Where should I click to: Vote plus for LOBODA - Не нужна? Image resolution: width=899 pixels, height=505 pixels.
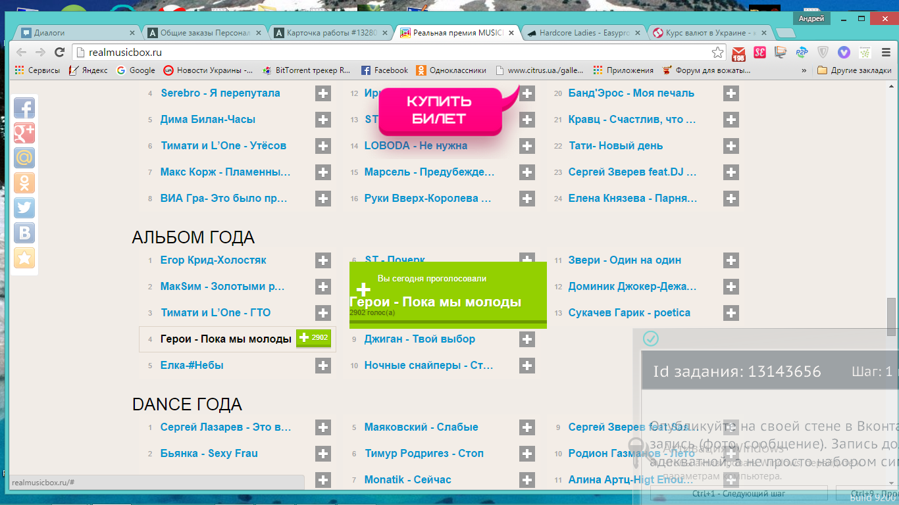[x=527, y=146]
